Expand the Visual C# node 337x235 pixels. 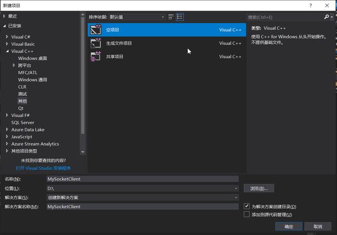tap(7, 37)
